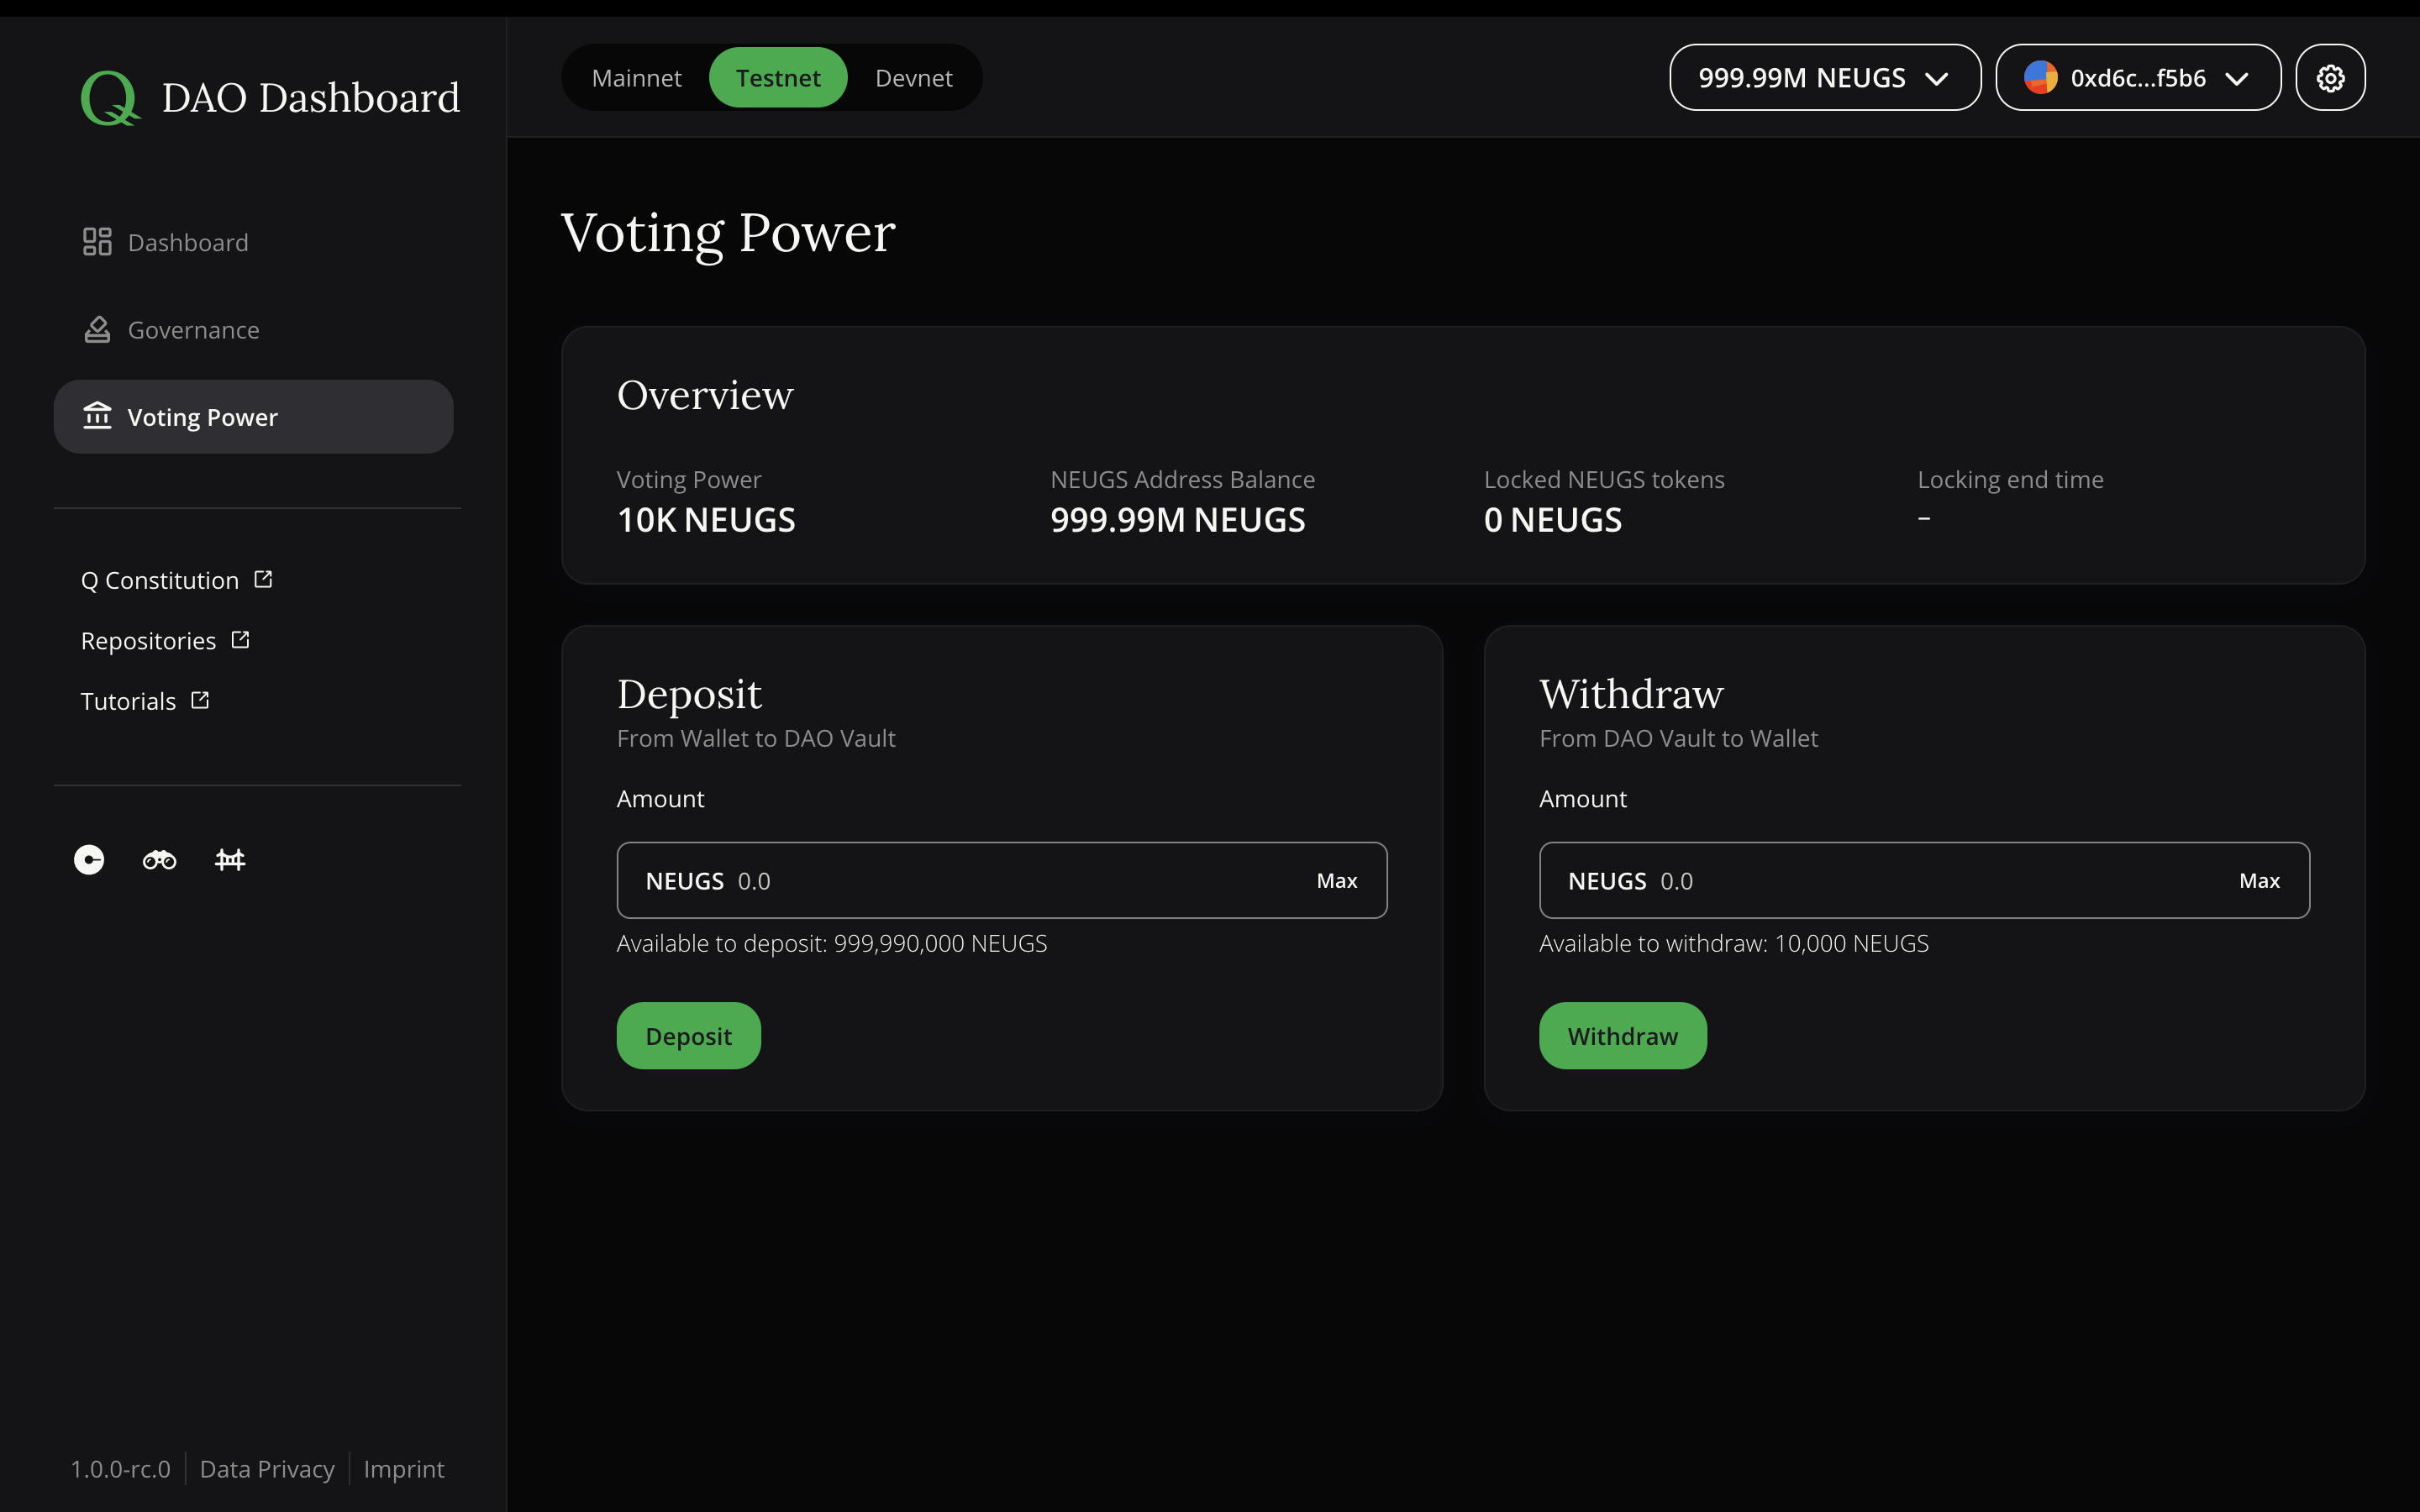Click the binoculars icon in sidebar
Screen dimensions: 2420x1512
click(159, 858)
